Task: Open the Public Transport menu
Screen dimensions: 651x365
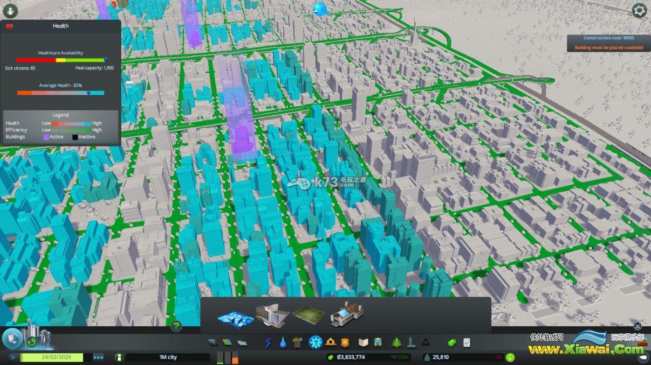Action: click(x=378, y=342)
